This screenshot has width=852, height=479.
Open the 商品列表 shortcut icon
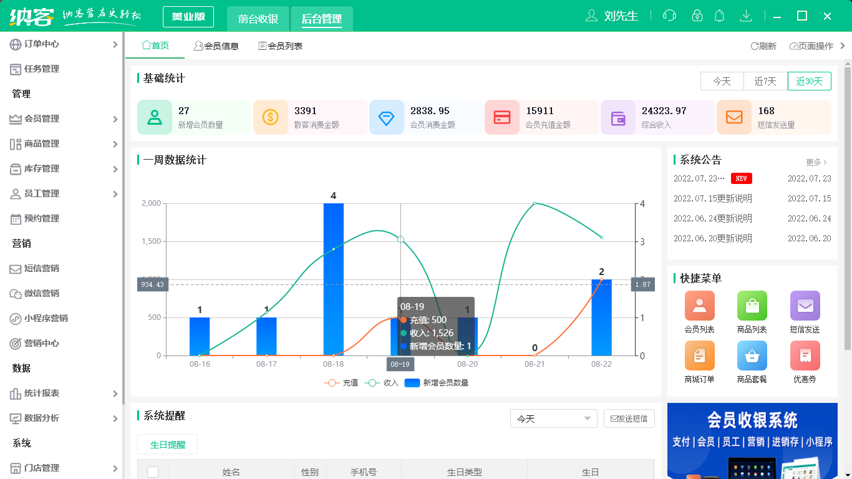coord(752,306)
